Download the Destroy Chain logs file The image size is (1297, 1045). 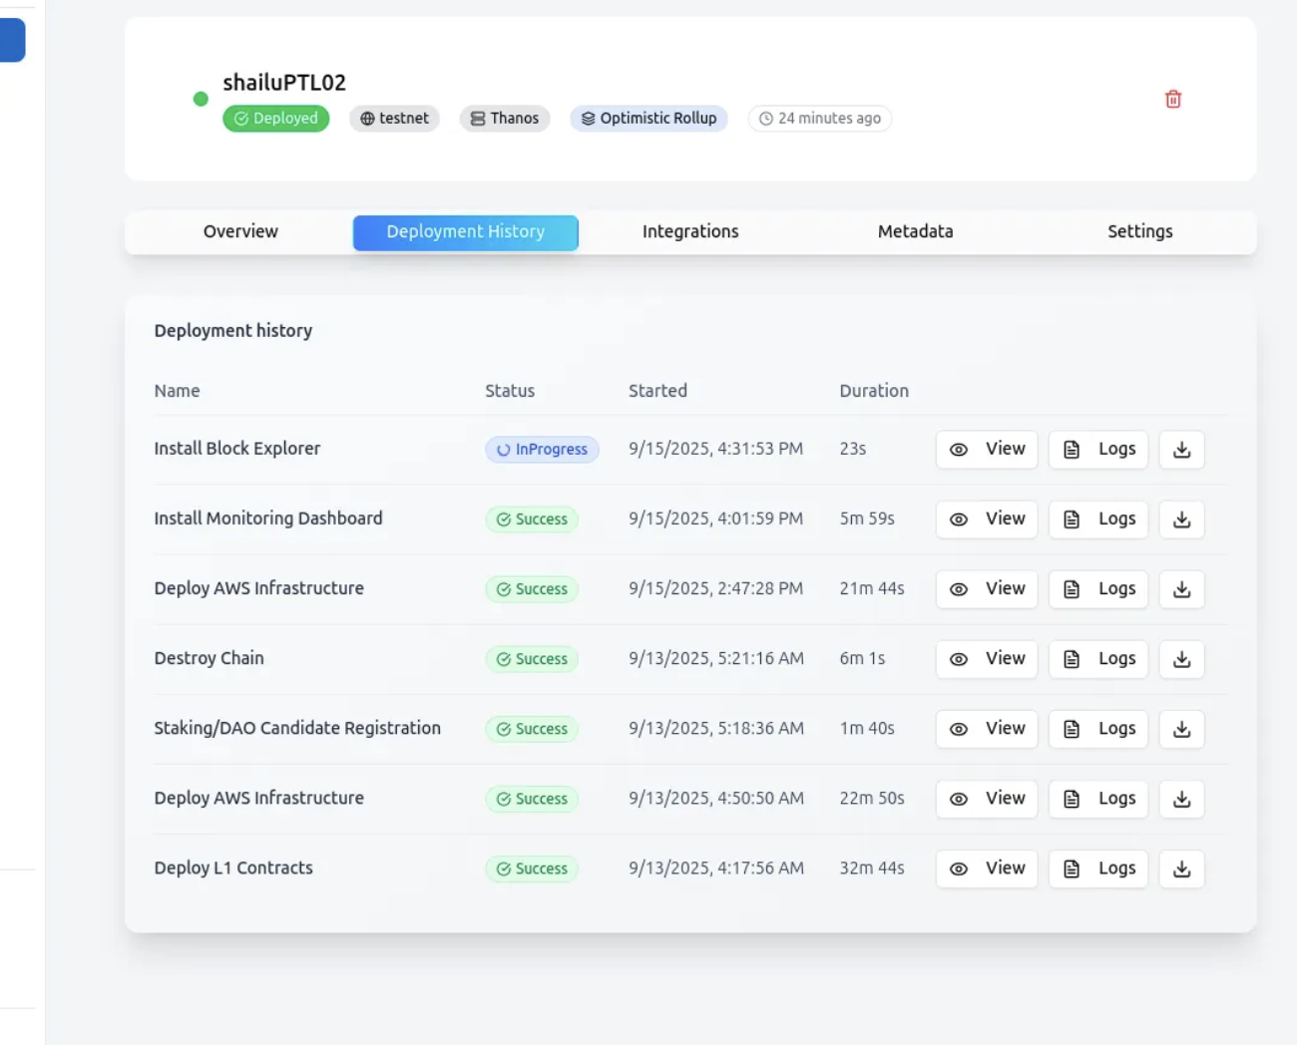pyautogui.click(x=1181, y=659)
